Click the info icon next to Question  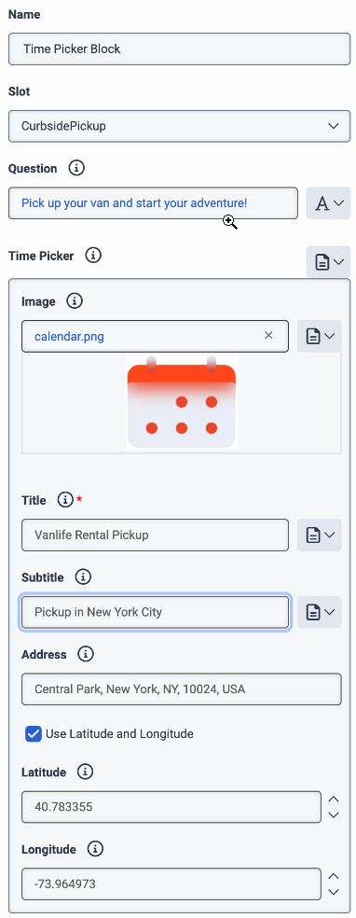[x=76, y=169]
